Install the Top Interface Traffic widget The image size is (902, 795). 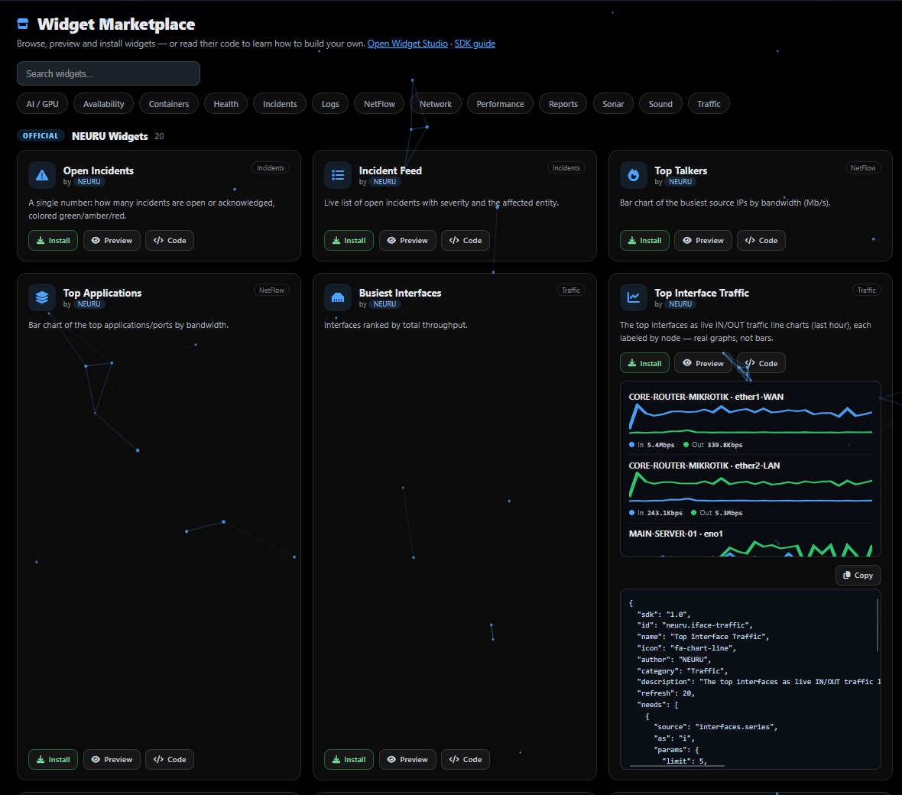click(644, 363)
